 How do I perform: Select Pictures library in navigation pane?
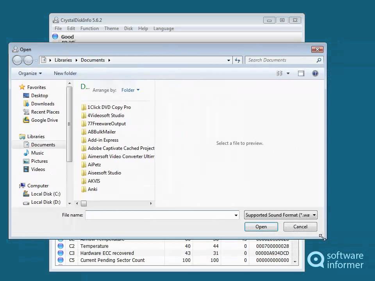36,161
